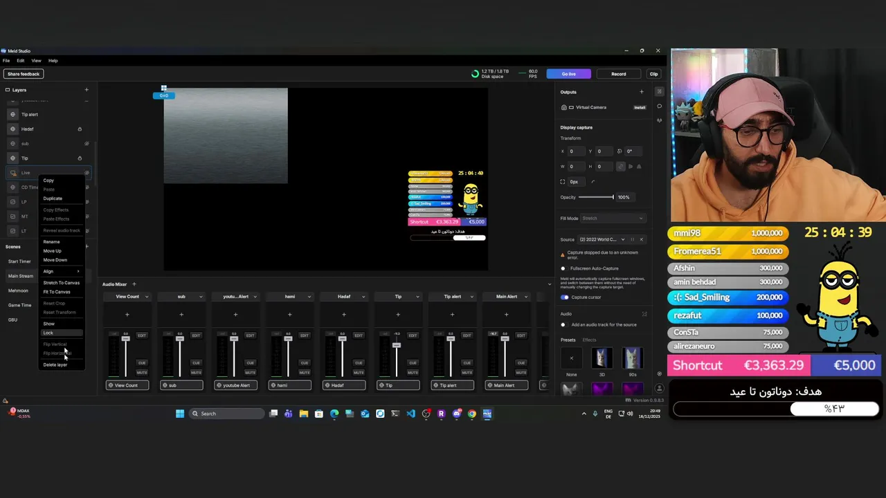The image size is (886, 498).
Task: Select the GBU scene
Action: tap(12, 320)
